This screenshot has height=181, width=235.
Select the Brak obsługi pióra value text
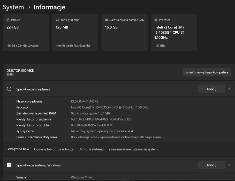(117, 137)
